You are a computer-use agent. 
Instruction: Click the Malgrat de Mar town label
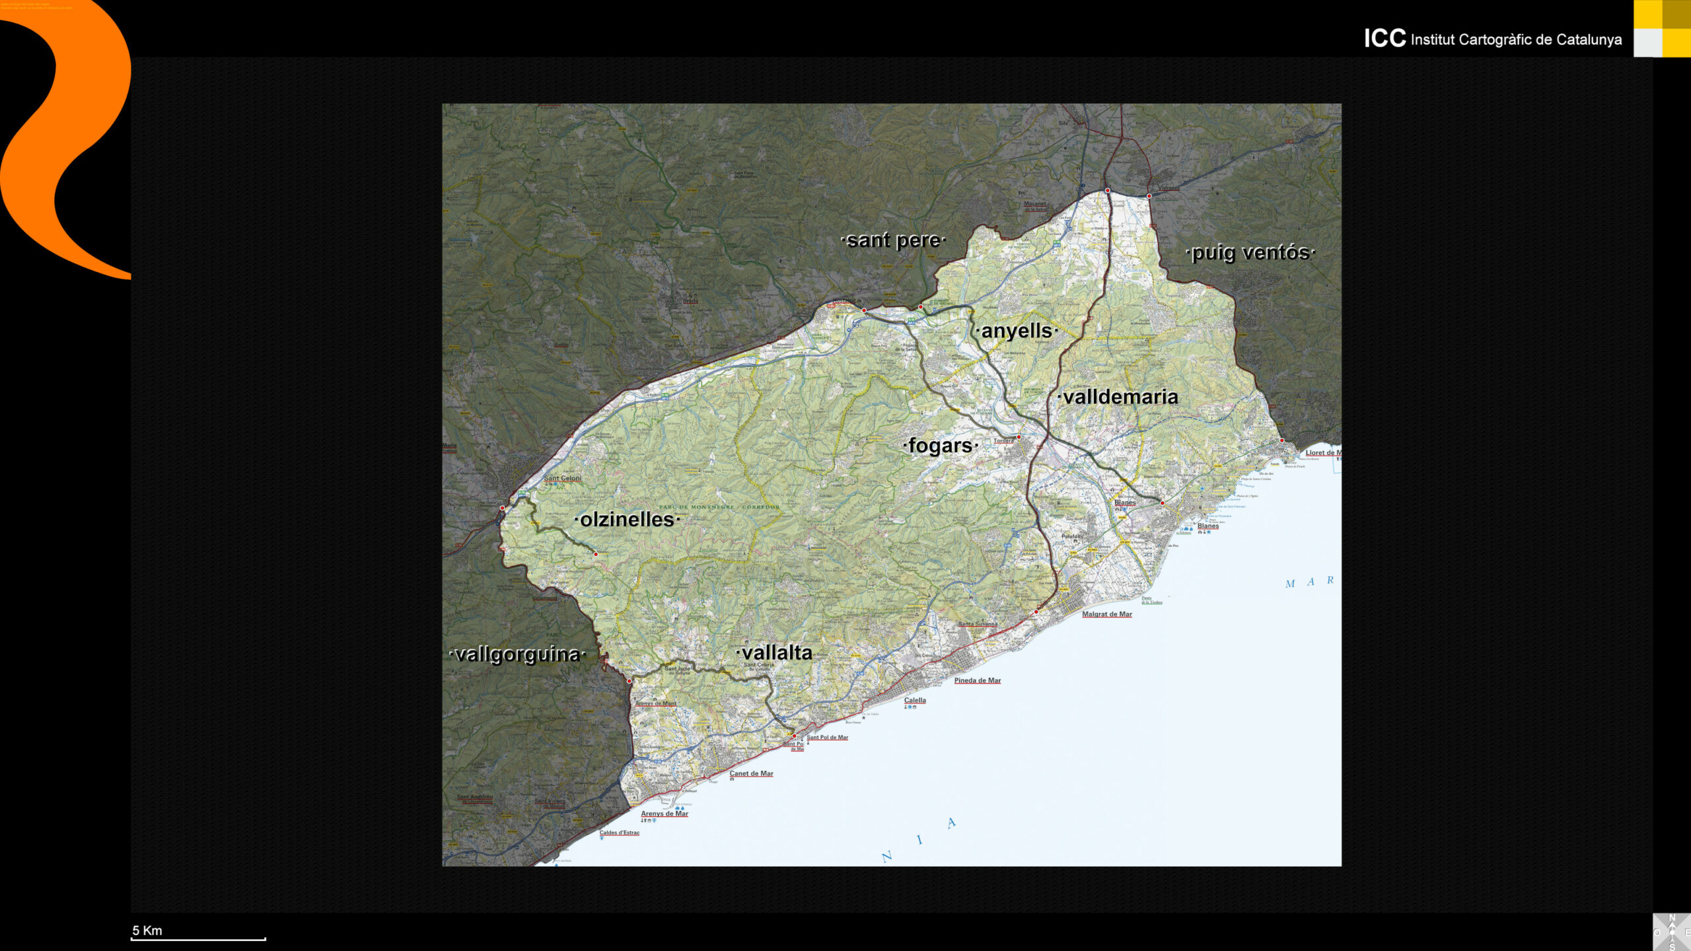pyautogui.click(x=1106, y=614)
